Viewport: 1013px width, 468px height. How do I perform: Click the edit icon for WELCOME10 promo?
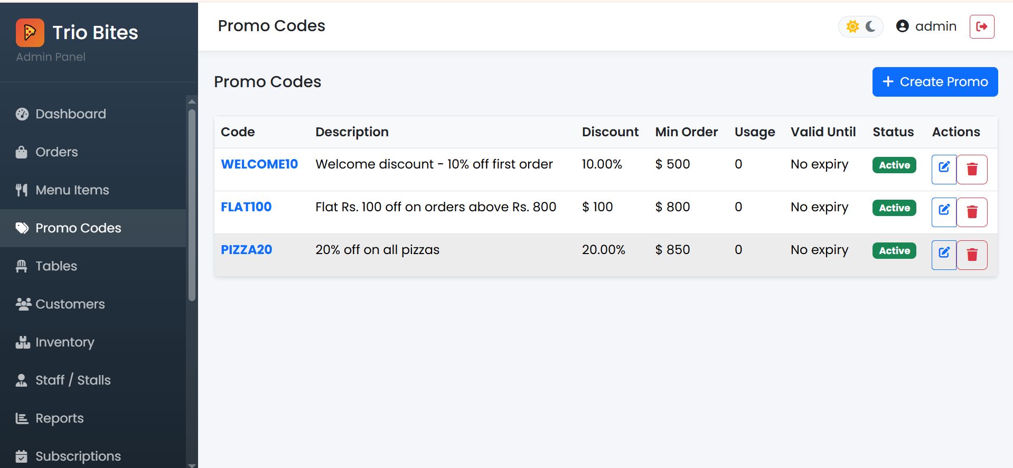click(944, 169)
